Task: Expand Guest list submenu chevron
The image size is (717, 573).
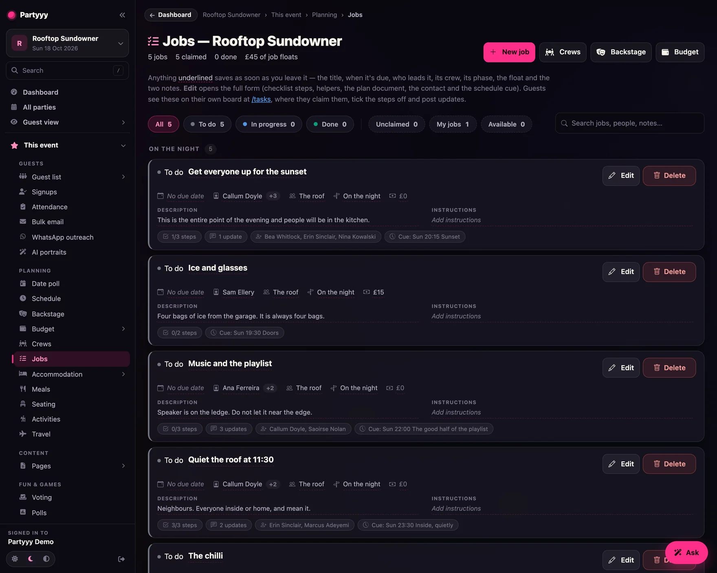Action: [x=123, y=177]
